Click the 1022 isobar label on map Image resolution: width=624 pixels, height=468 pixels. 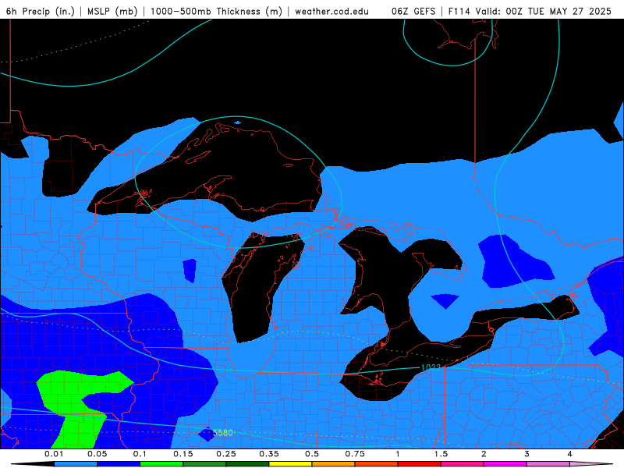point(431,367)
